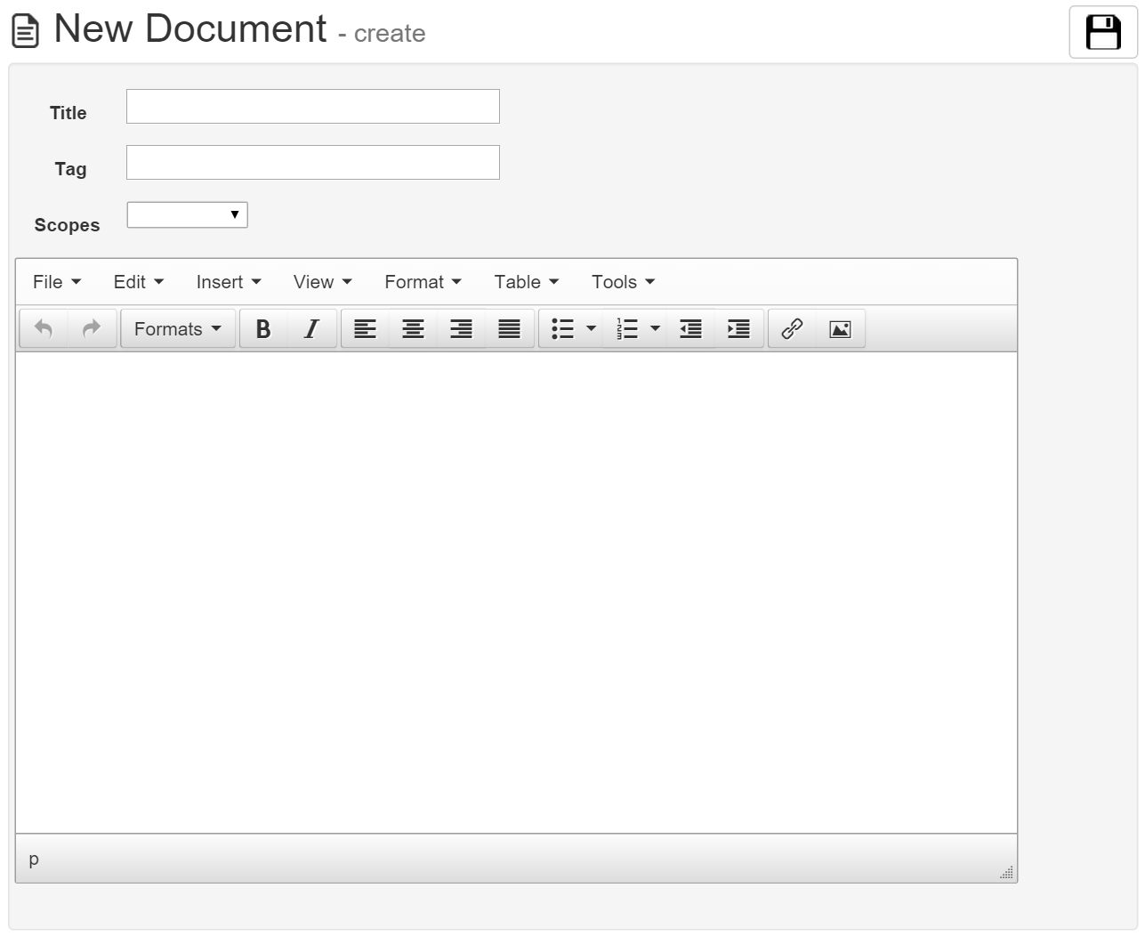The height and width of the screenshot is (936, 1145).
Task: Toggle italic formatting
Action: [311, 329]
